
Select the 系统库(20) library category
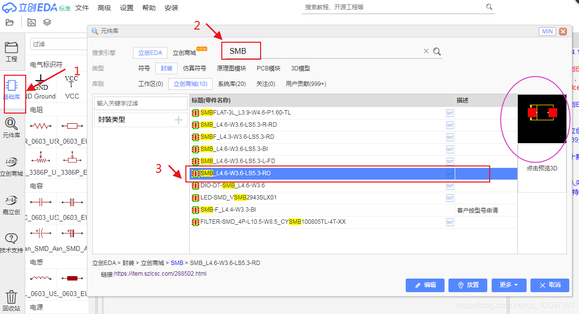point(232,84)
